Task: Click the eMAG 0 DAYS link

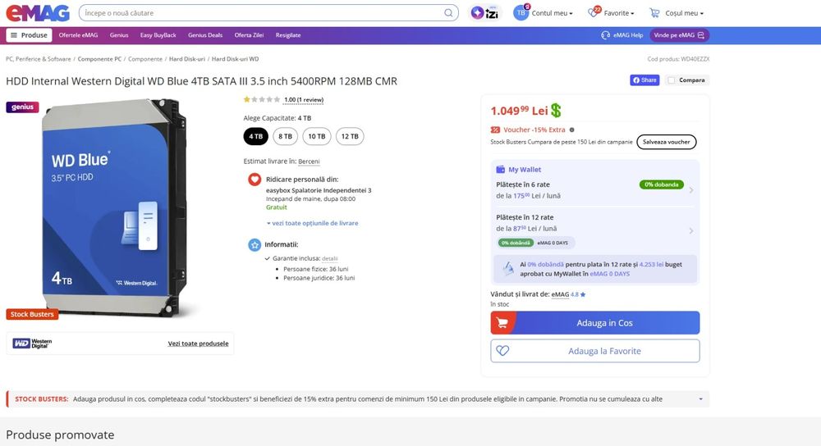Action: [610, 274]
